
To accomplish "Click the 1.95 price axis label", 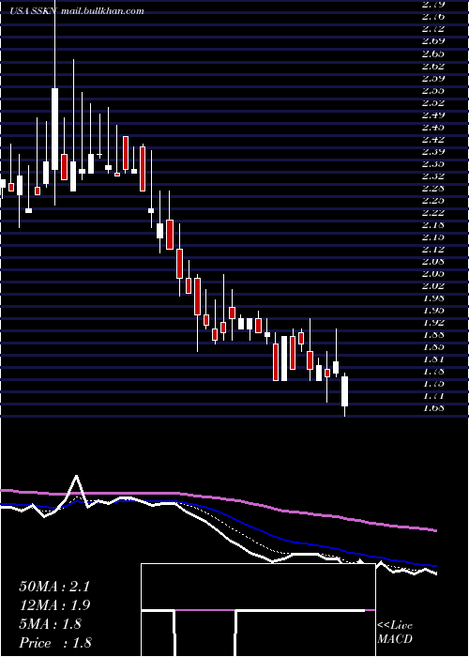I will point(432,310).
